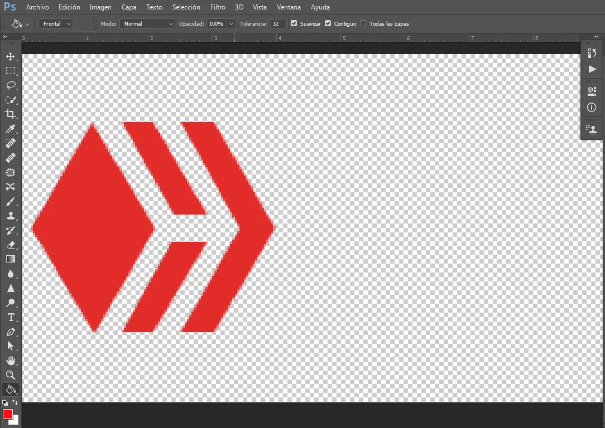Select the Brush tool
Image resolution: width=605 pixels, height=428 pixels.
point(11,202)
